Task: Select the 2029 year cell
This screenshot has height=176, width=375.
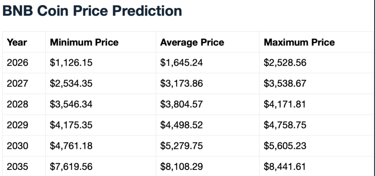Action: 18,126
